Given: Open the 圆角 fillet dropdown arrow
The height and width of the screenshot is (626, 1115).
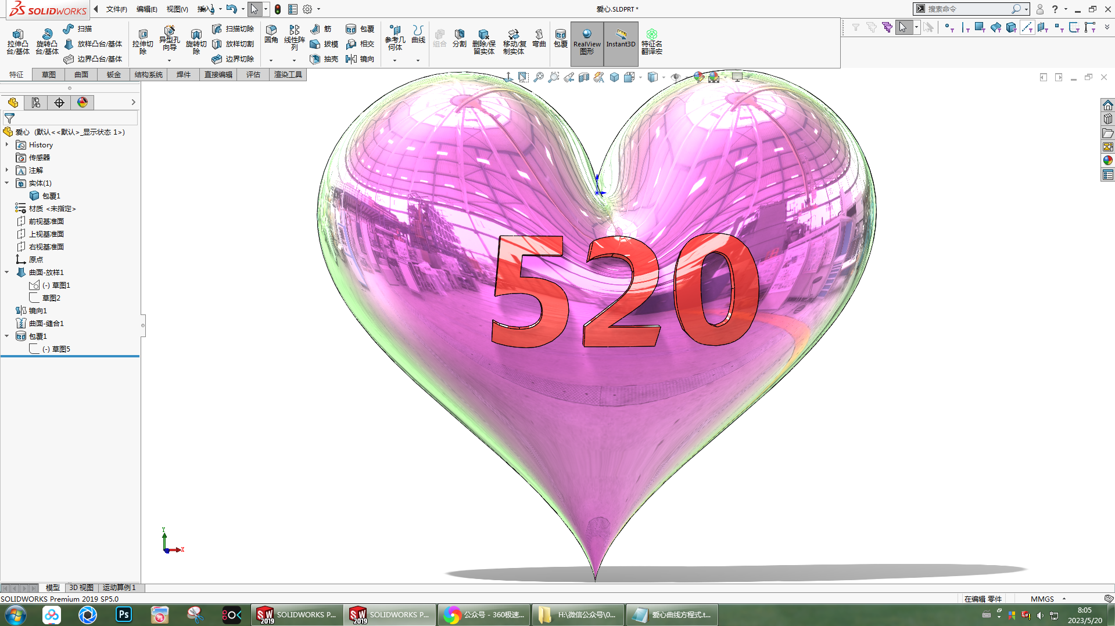Looking at the screenshot, I should point(271,60).
